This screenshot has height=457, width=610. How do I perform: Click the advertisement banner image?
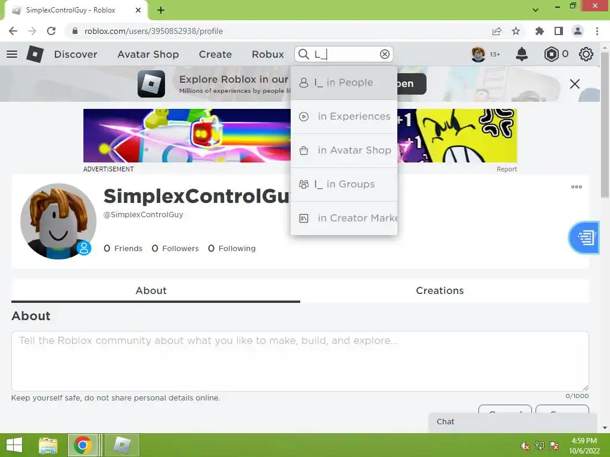[300, 136]
